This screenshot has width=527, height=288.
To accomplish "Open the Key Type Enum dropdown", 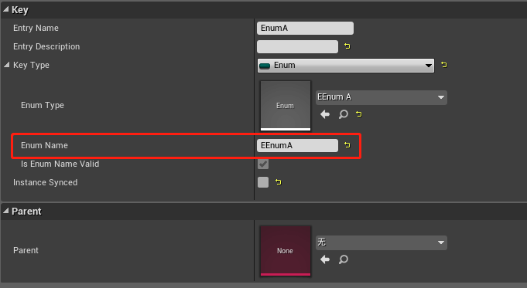I will click(x=346, y=66).
